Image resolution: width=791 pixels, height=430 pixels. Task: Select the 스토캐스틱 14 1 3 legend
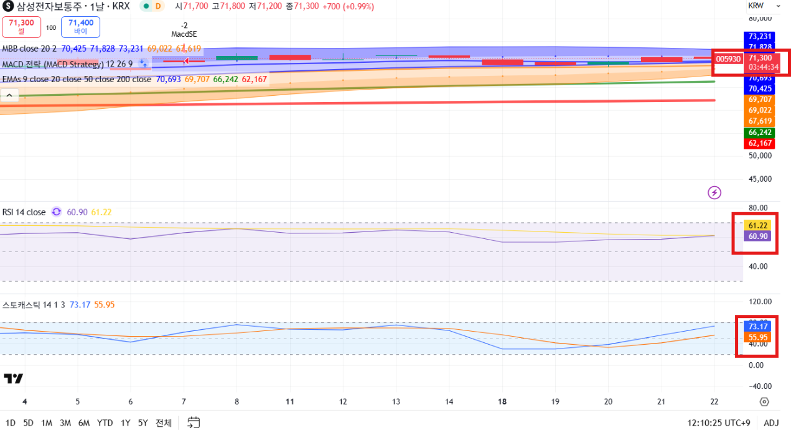[34, 305]
